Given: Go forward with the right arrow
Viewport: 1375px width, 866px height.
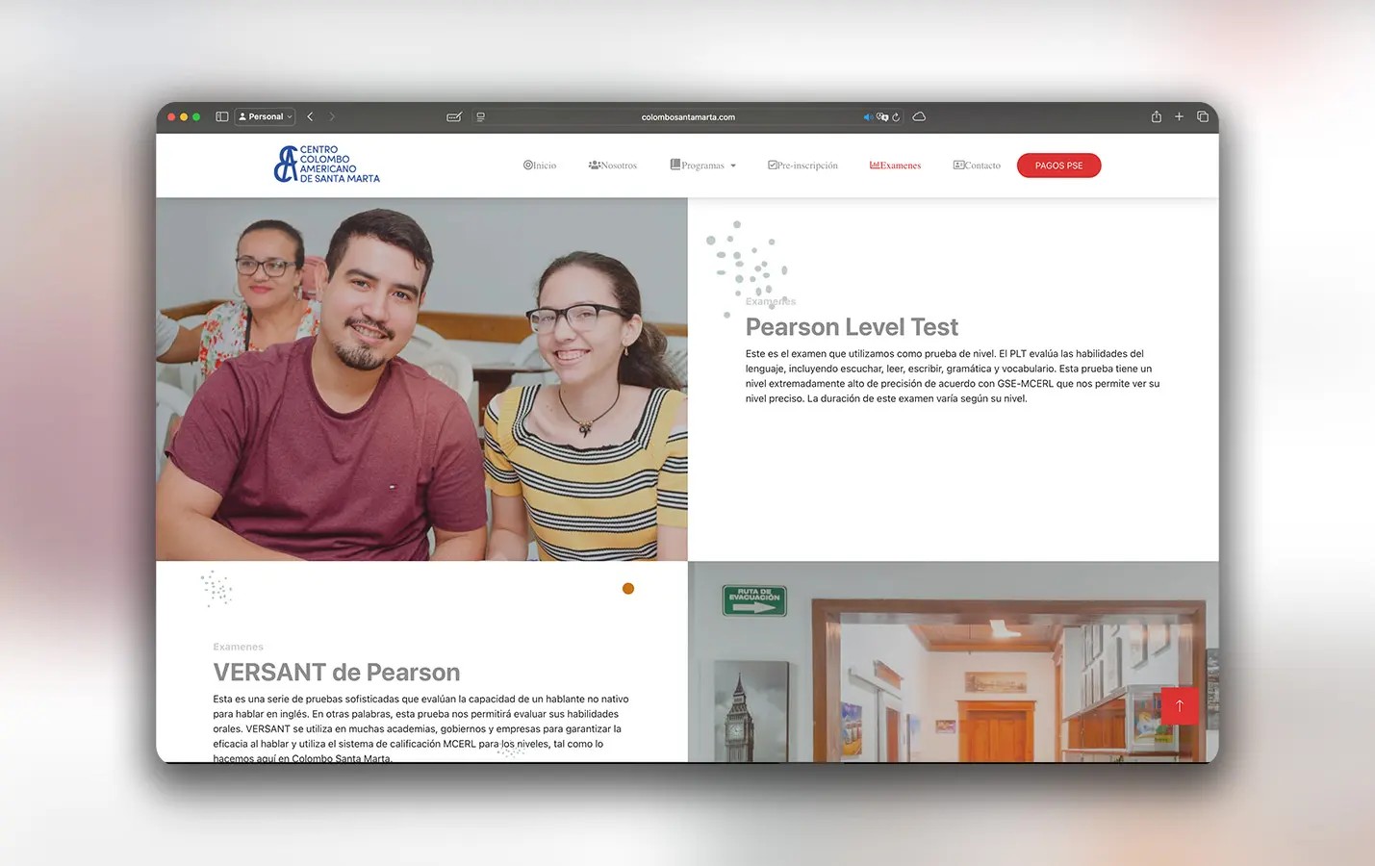Looking at the screenshot, I should coord(332,116).
